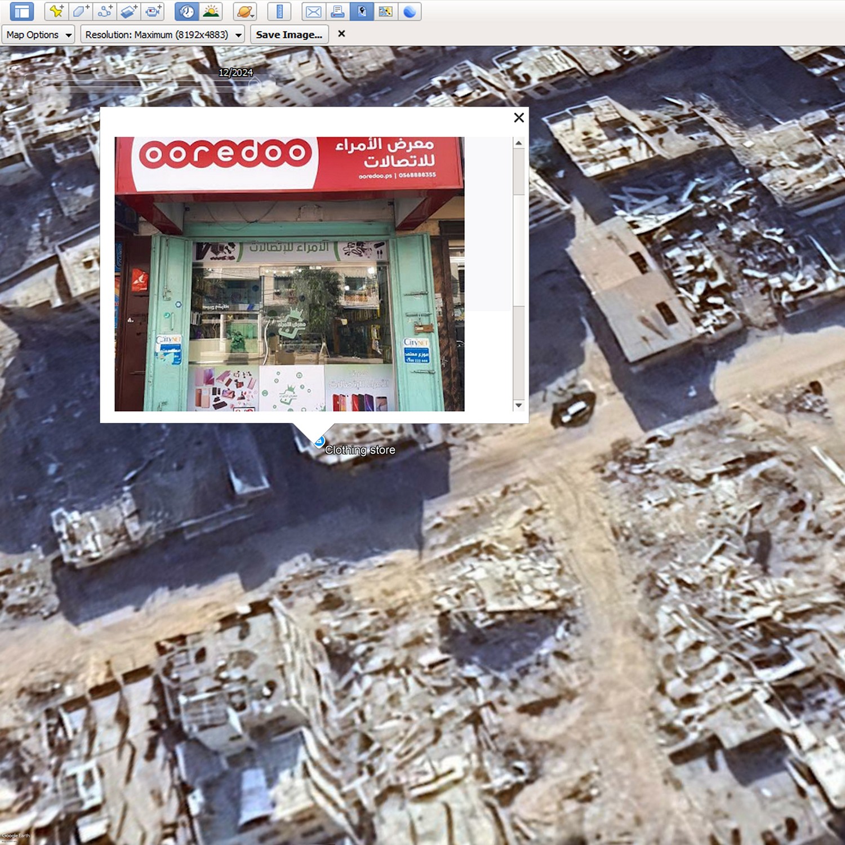Open the Map Options dropdown
Image resolution: width=845 pixels, height=845 pixels.
[38, 35]
